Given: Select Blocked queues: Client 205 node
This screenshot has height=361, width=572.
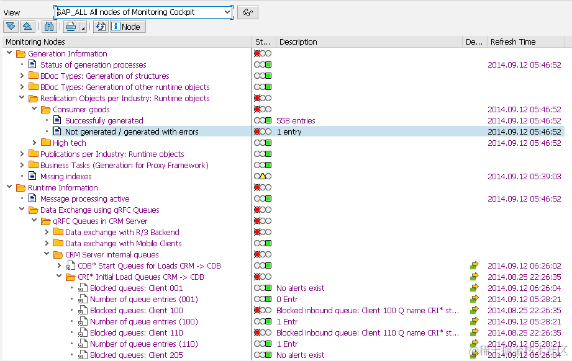Looking at the screenshot, I should [137, 355].
